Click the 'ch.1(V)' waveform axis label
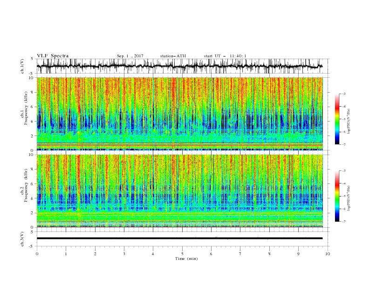 pyautogui.click(x=22, y=66)
